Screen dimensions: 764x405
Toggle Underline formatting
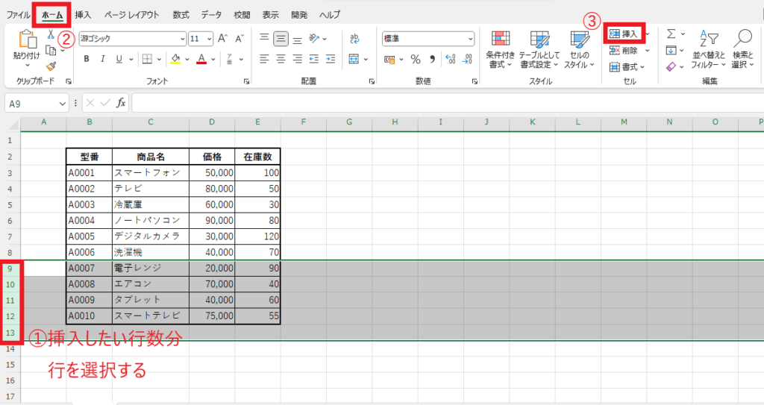coord(119,59)
